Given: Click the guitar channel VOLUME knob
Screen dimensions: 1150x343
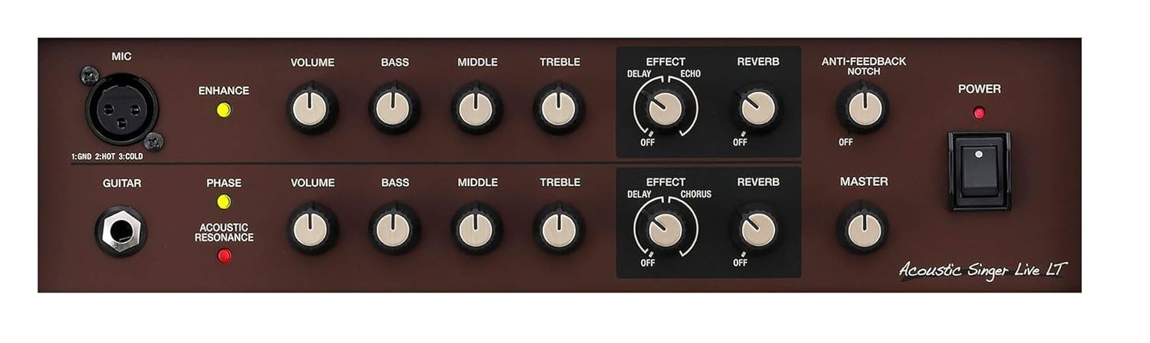Looking at the screenshot, I should point(313,229).
